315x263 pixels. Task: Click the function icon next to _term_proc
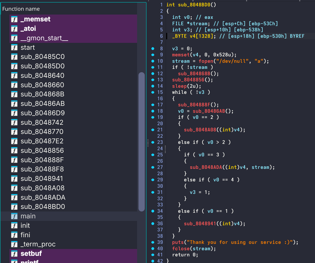[x=14, y=244]
